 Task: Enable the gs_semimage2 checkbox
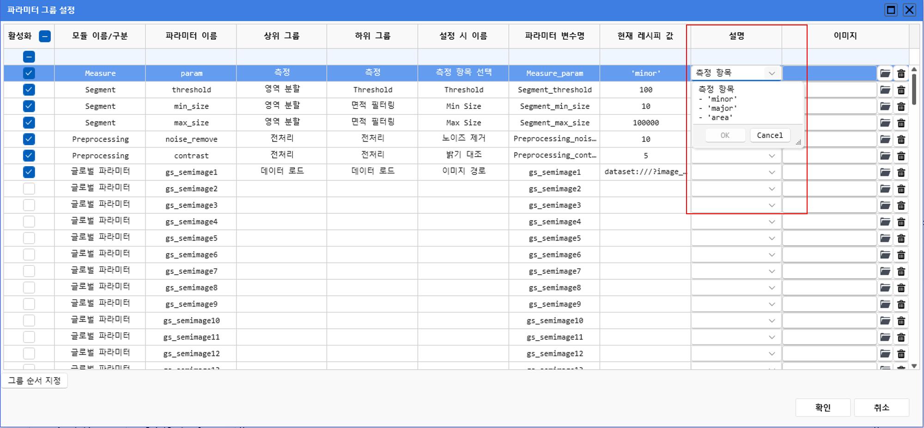coord(29,189)
